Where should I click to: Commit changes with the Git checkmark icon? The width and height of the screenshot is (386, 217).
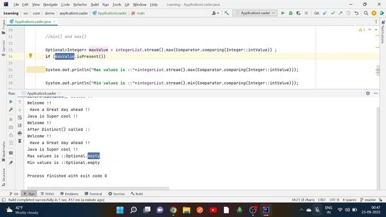pyautogui.click(x=333, y=13)
